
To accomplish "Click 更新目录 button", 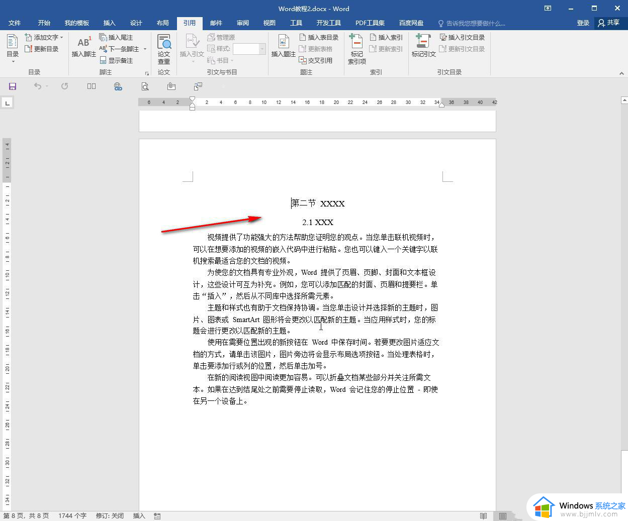I will coord(42,49).
